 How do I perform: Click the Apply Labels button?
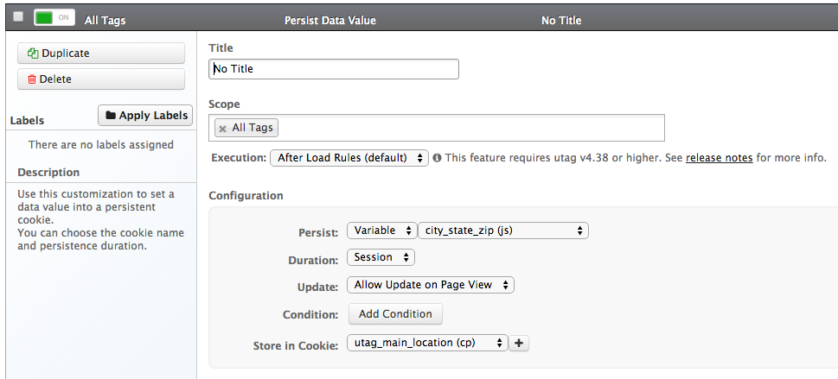pyautogui.click(x=145, y=116)
